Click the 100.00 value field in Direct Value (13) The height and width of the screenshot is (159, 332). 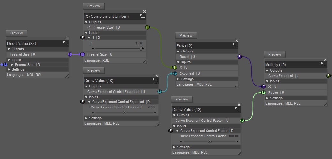[233, 136]
